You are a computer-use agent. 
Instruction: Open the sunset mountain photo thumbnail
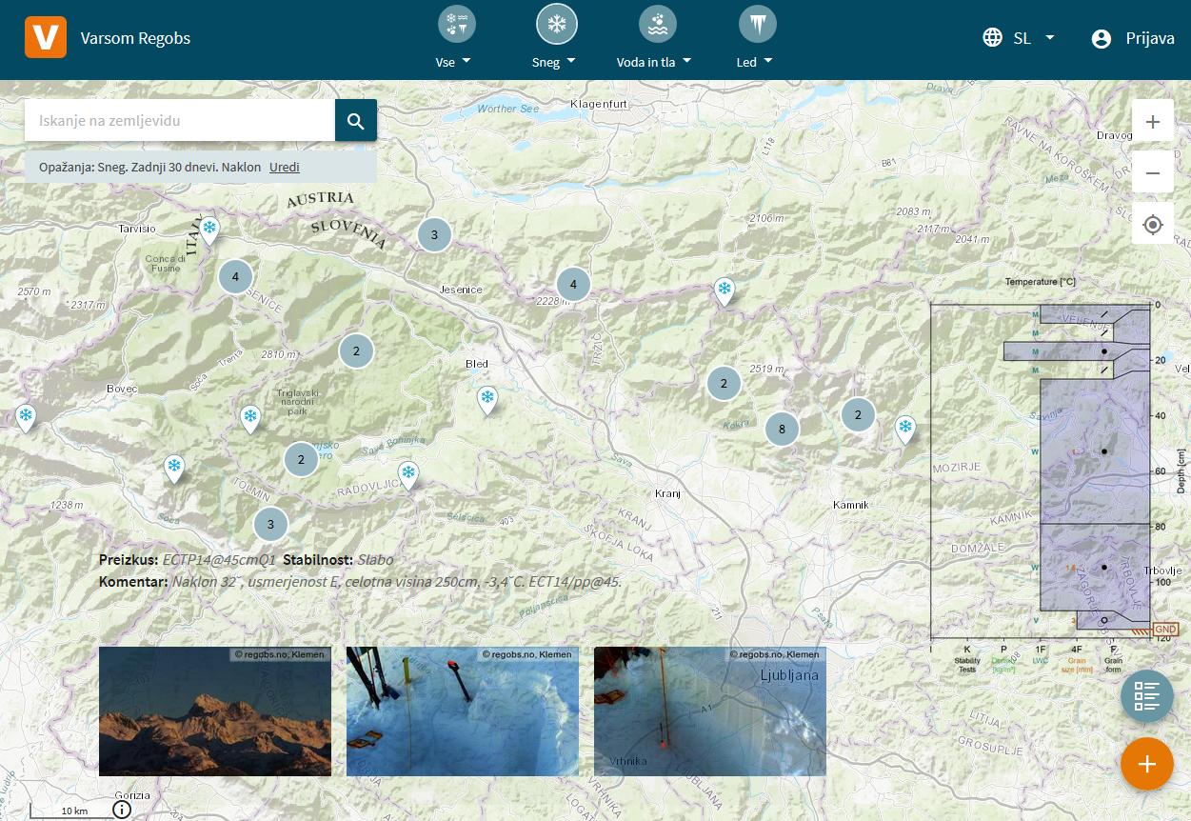(215, 711)
